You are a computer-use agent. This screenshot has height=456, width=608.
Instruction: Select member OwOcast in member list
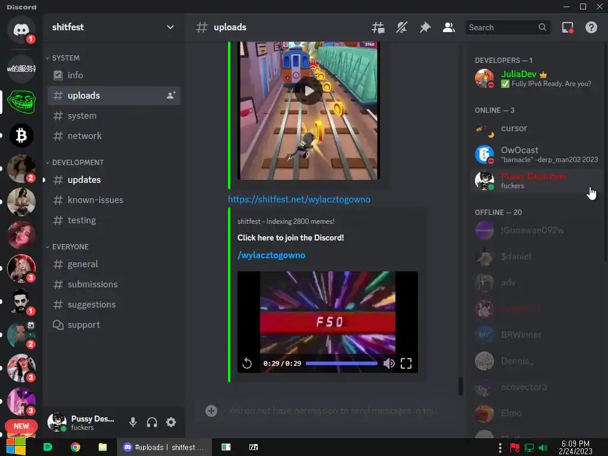[536, 154]
